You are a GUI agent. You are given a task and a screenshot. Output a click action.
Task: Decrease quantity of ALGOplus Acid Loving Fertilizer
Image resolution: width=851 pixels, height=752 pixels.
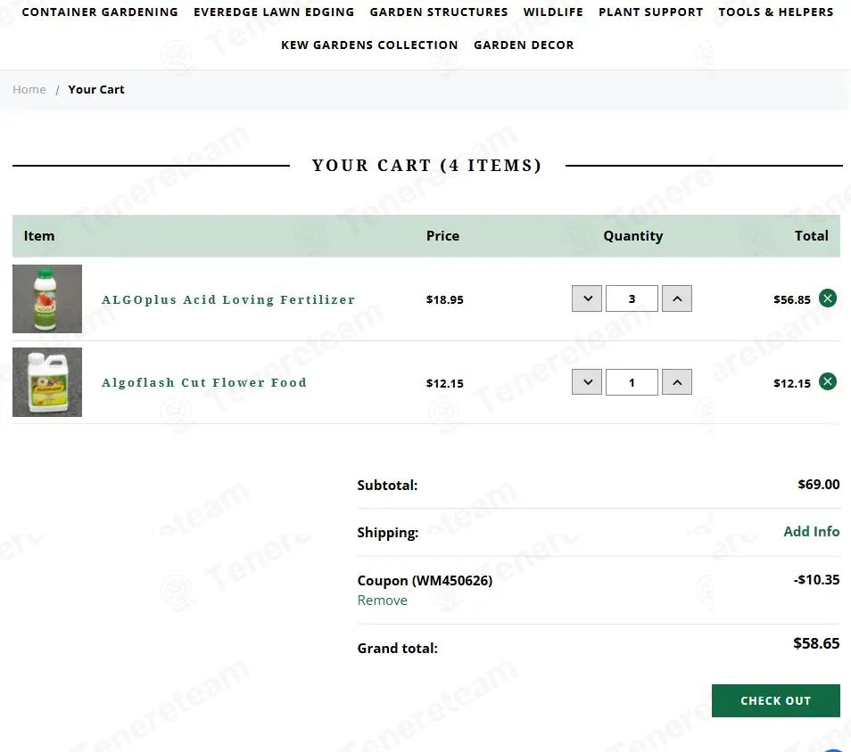pos(587,298)
